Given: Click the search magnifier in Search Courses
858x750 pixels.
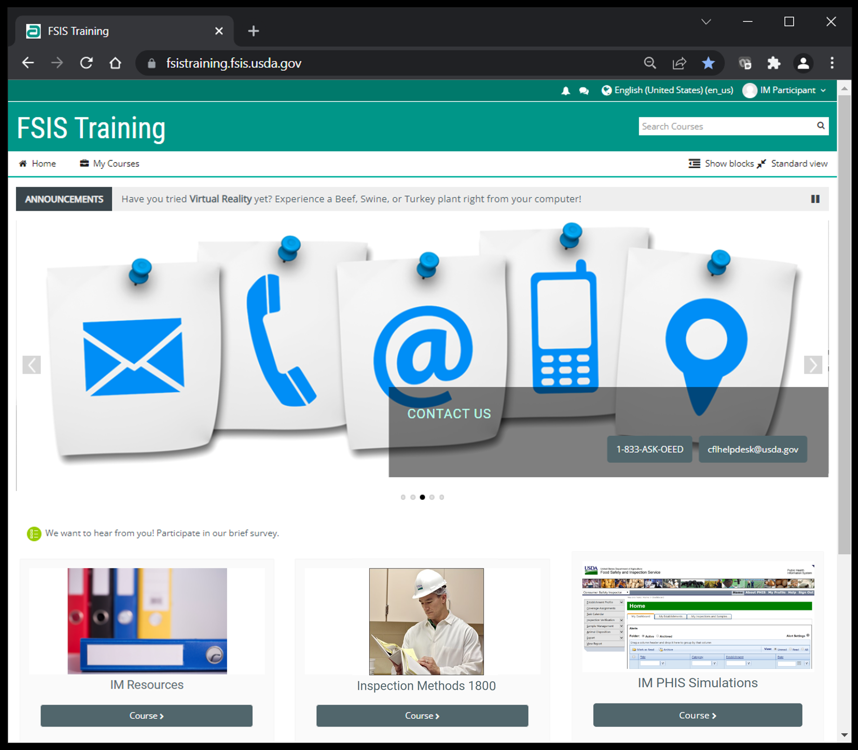Looking at the screenshot, I should coord(820,126).
